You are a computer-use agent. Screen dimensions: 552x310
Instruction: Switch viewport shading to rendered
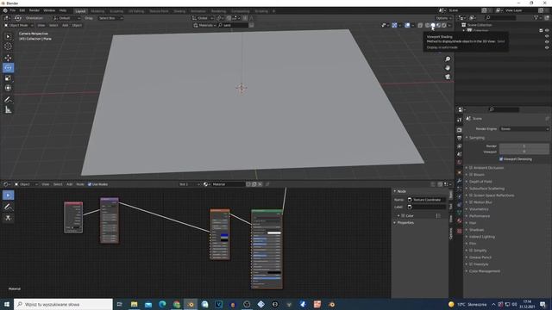(444, 25)
